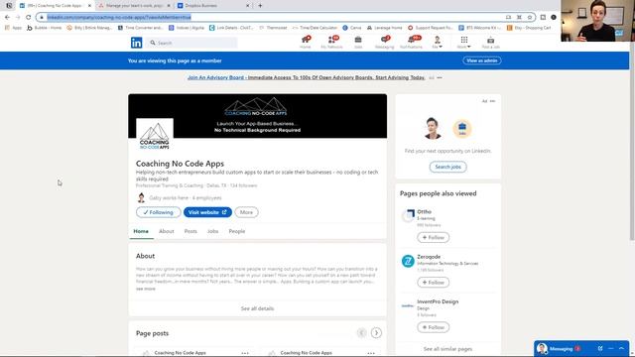Open the Time/Date Calculator bookmark
635x357 pixels.
pos(315,28)
